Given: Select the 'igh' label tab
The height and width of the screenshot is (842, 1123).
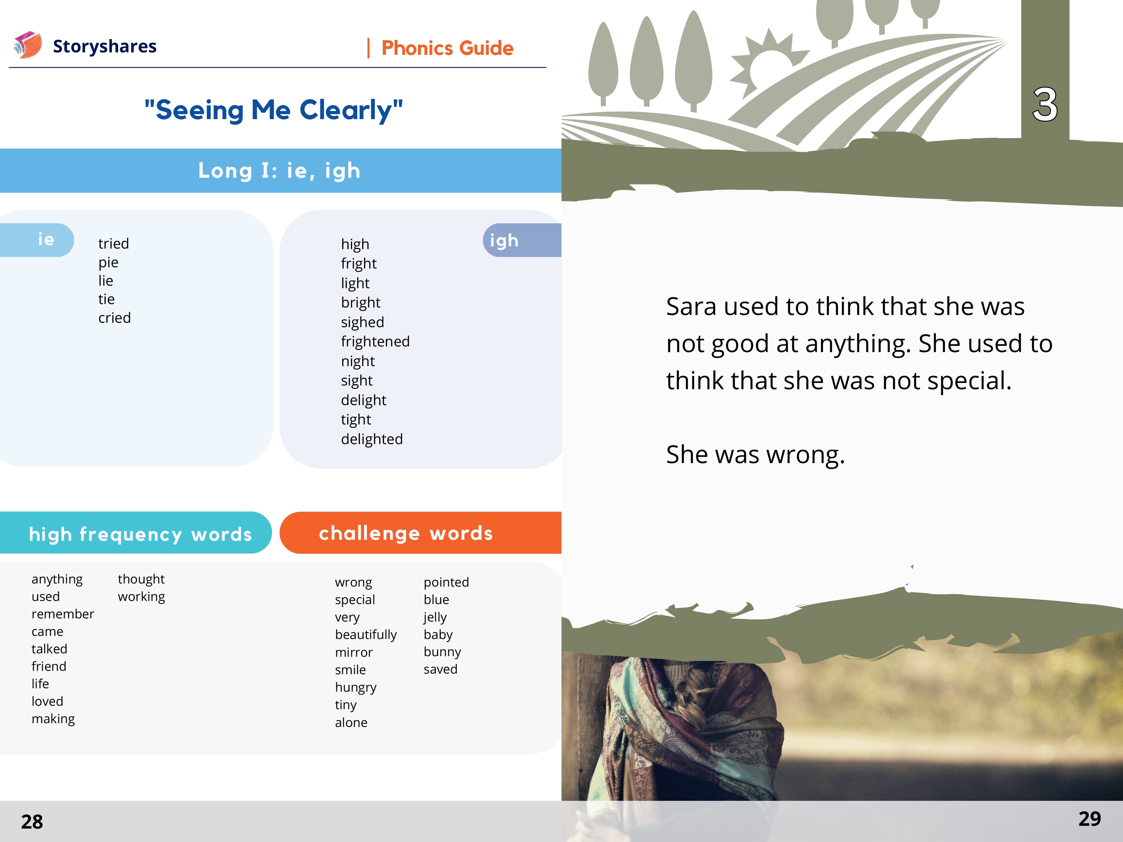Looking at the screenshot, I should coord(522,240).
